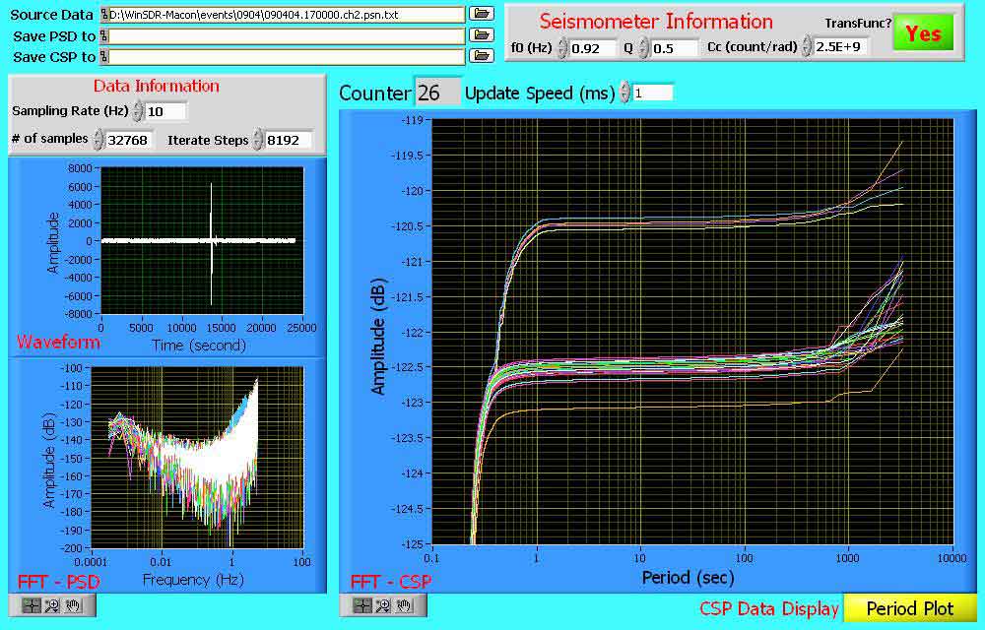
Task: Adjust the Q value stepper arrows
Action: [643, 47]
